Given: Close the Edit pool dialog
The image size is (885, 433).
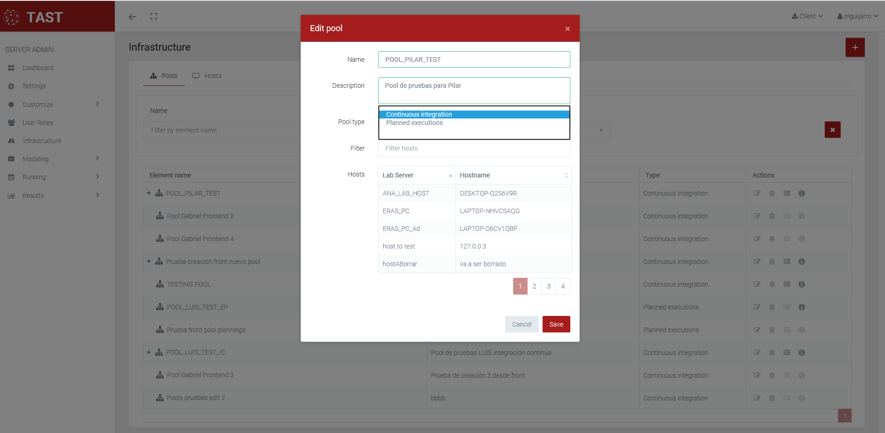Looking at the screenshot, I should 567,29.
